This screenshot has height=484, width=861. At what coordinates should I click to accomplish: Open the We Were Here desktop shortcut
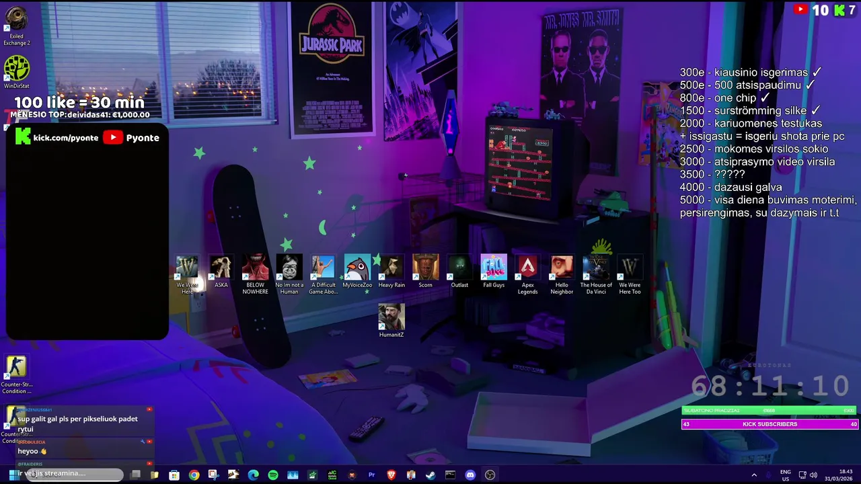click(187, 275)
